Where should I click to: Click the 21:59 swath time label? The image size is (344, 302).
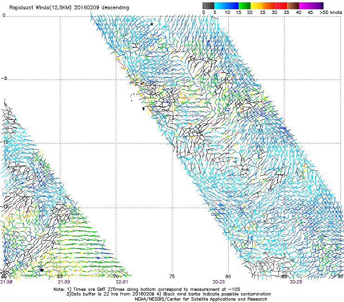click(x=64, y=282)
